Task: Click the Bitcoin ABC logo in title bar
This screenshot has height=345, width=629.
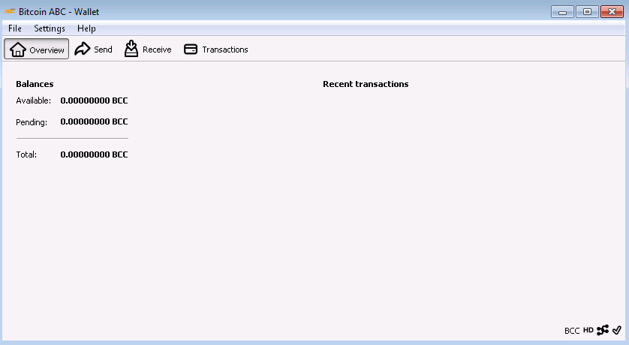Action: (10, 11)
